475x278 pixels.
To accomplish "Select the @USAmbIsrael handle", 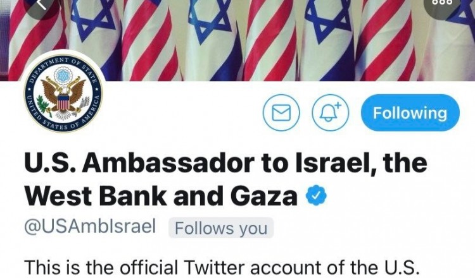I will (x=91, y=227).
